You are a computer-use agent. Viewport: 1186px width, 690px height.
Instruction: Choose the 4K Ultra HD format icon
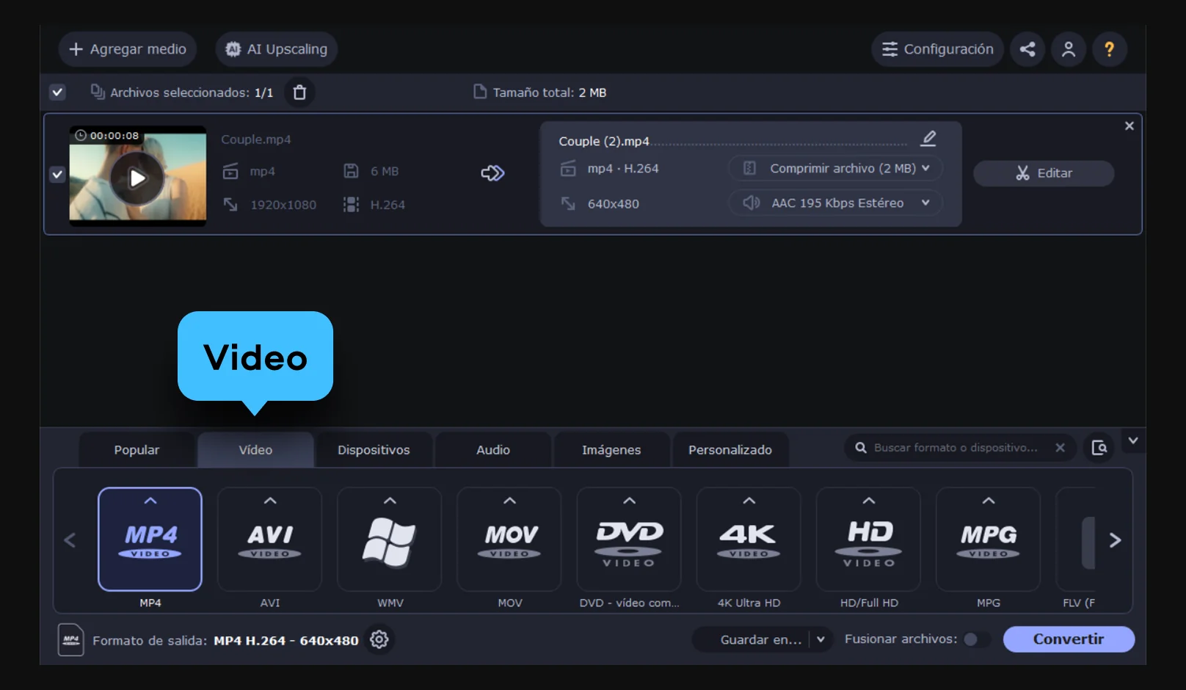click(x=749, y=540)
